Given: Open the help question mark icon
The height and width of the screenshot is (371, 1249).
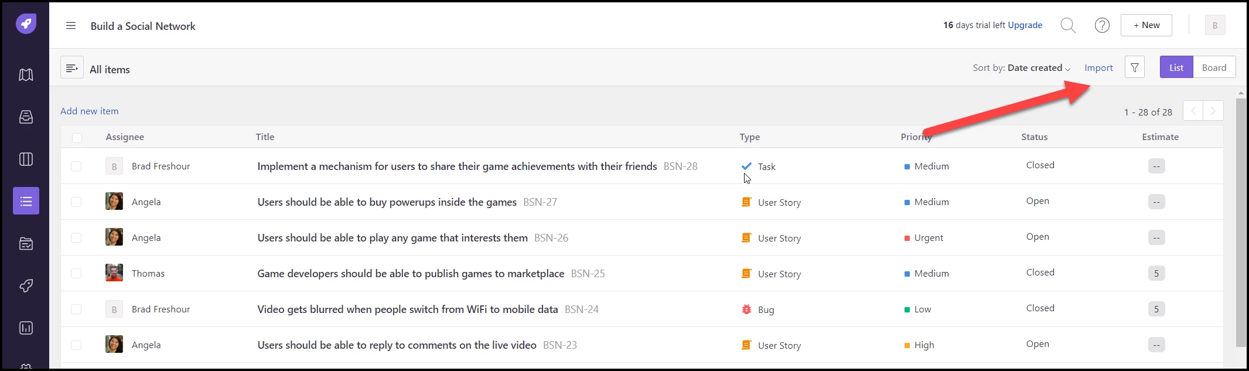Looking at the screenshot, I should (1102, 25).
